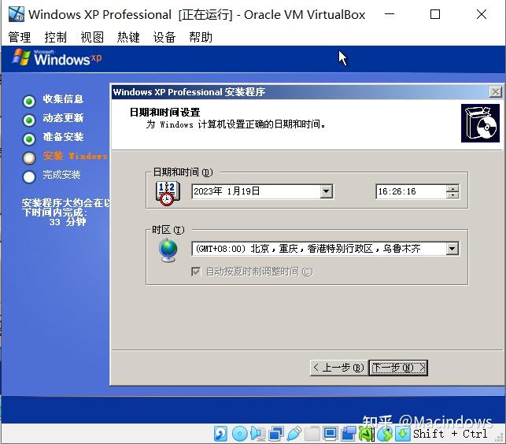Increase time with up spinner arrow

click(452, 188)
